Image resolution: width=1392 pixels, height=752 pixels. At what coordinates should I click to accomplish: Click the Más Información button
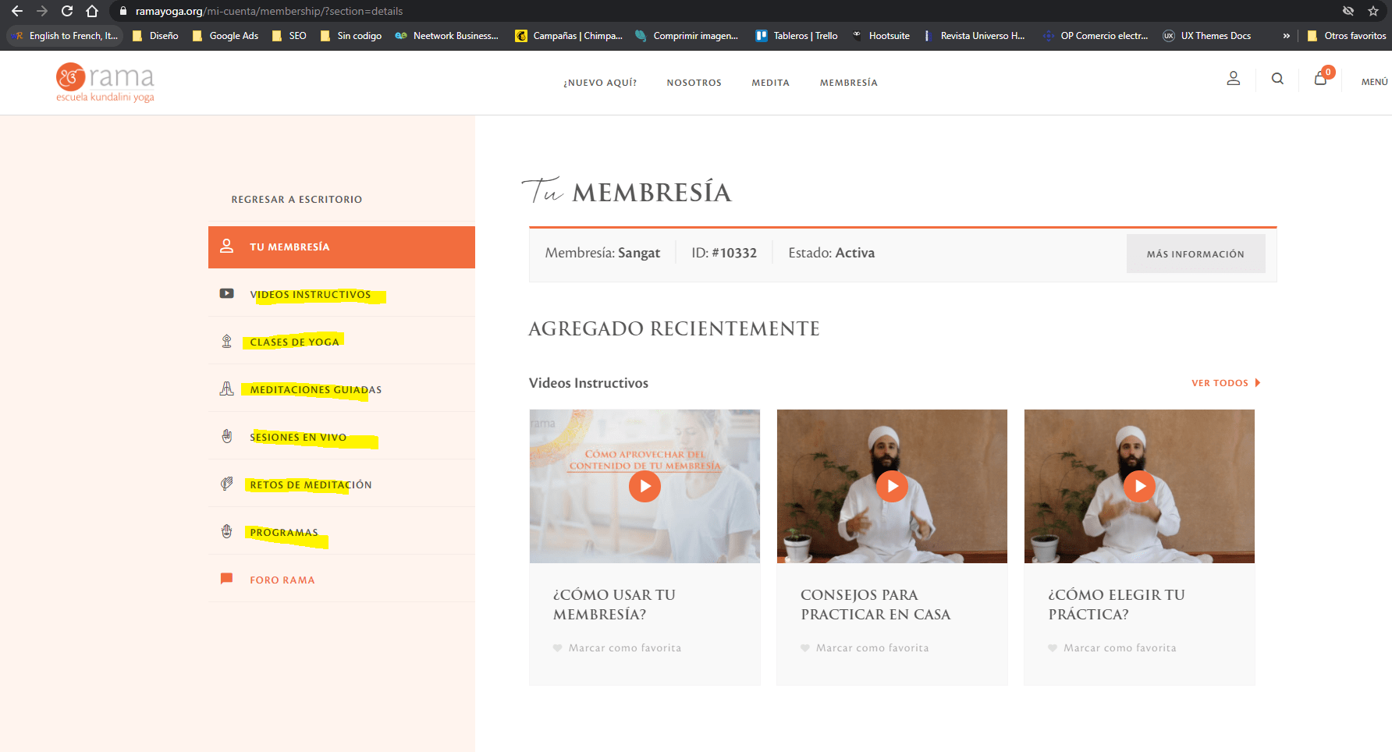(x=1195, y=254)
